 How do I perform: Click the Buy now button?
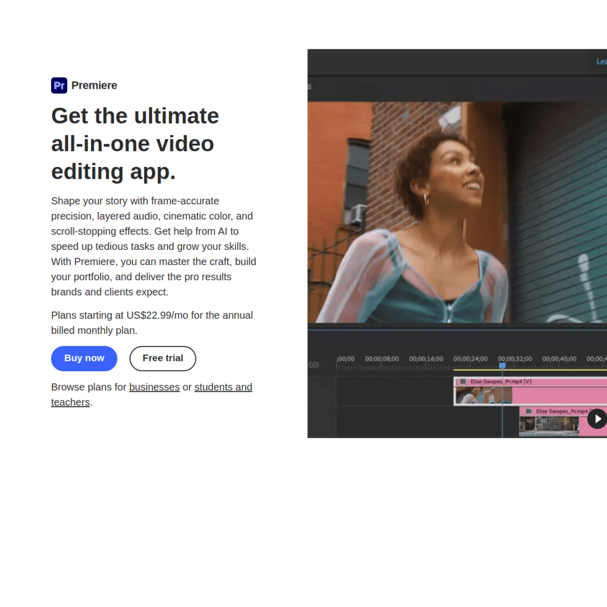tap(84, 359)
